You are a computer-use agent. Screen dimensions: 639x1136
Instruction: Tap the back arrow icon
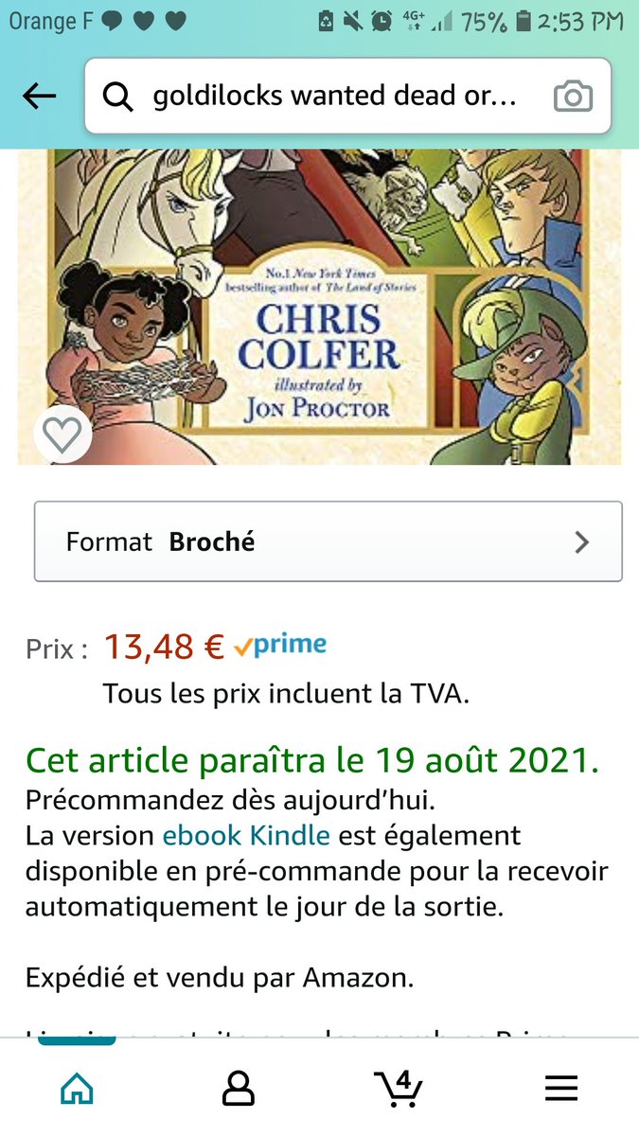[39, 96]
